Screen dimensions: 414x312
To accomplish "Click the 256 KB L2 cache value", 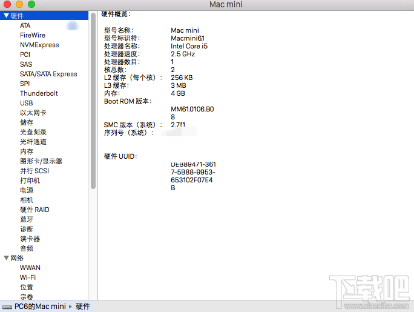I will click(182, 78).
